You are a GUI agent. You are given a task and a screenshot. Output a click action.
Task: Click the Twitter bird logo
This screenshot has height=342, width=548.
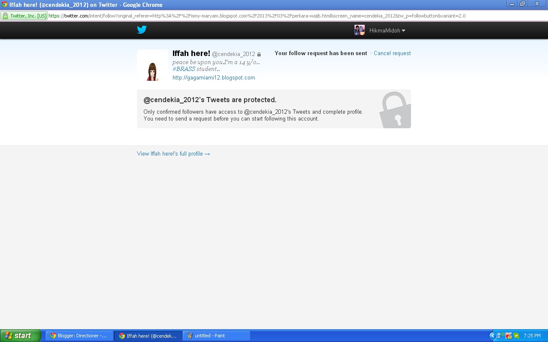[142, 29]
